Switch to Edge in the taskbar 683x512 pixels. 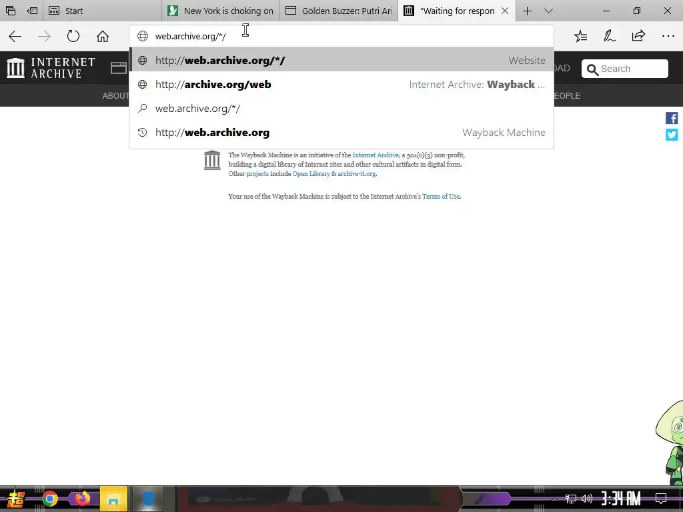(x=148, y=499)
